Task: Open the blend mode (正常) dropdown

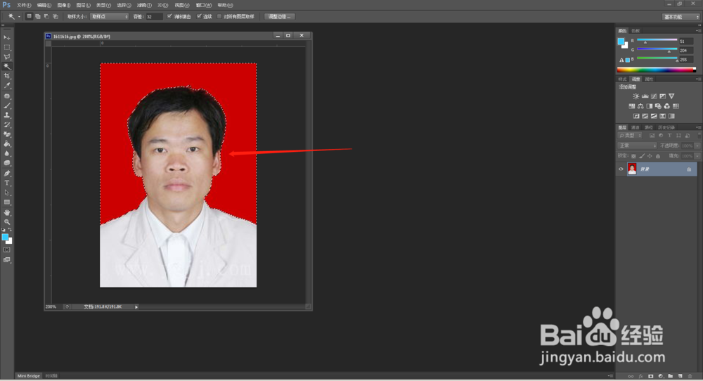Action: point(637,146)
